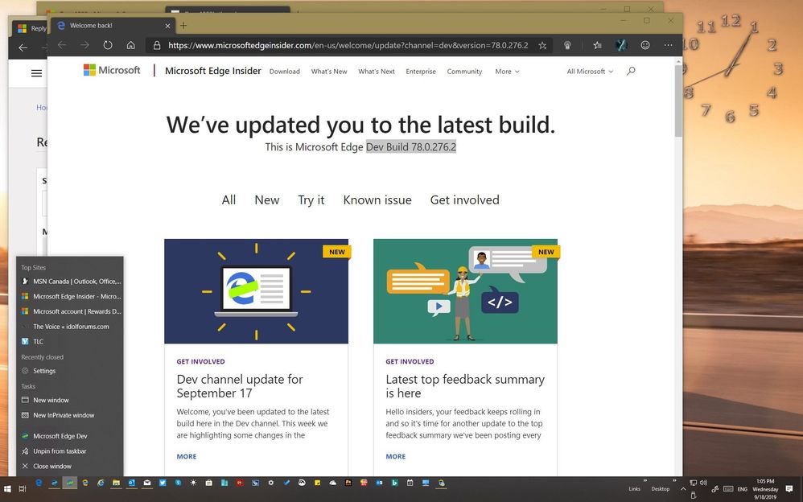This screenshot has width=803, height=502.
Task: Click MORE under Dev channel update card
Action: coord(187,456)
